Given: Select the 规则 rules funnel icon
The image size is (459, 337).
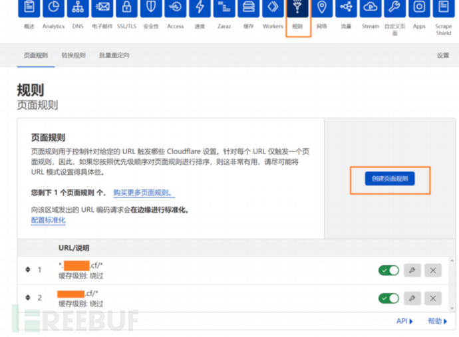Looking at the screenshot, I should click(297, 8).
